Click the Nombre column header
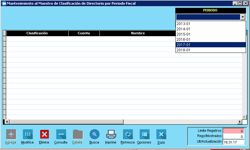Screen dimensions: 250x150 pos(138,33)
